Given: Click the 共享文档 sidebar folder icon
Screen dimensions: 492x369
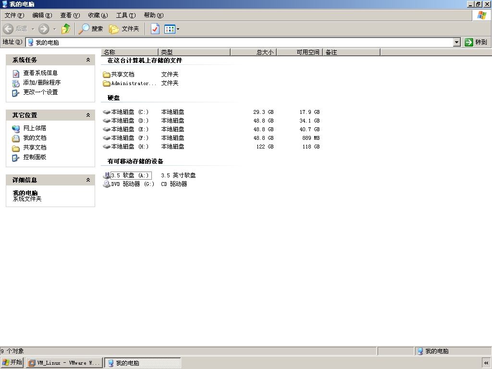Looking at the screenshot, I should point(16,148).
